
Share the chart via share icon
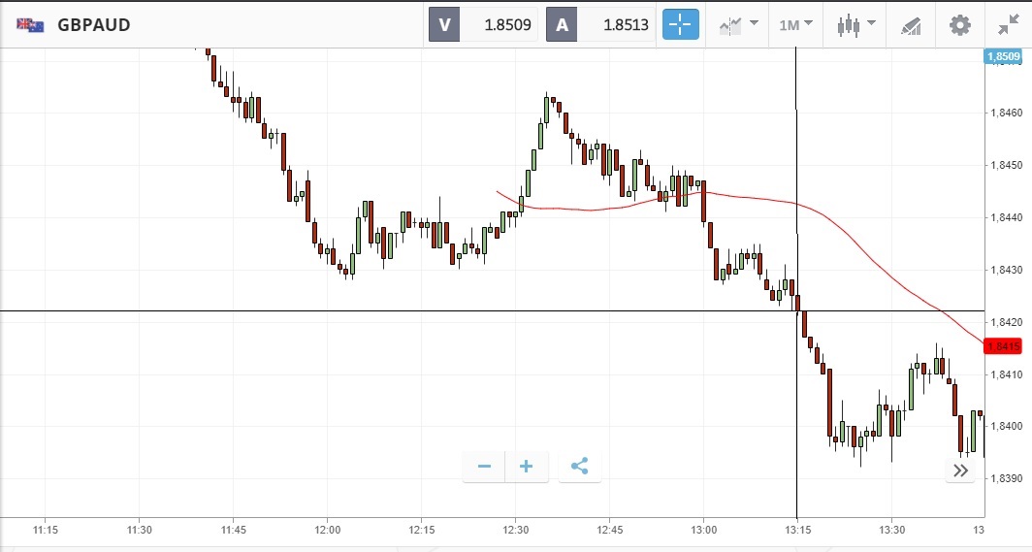(579, 467)
